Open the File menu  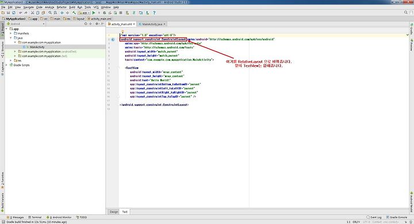click(3, 7)
